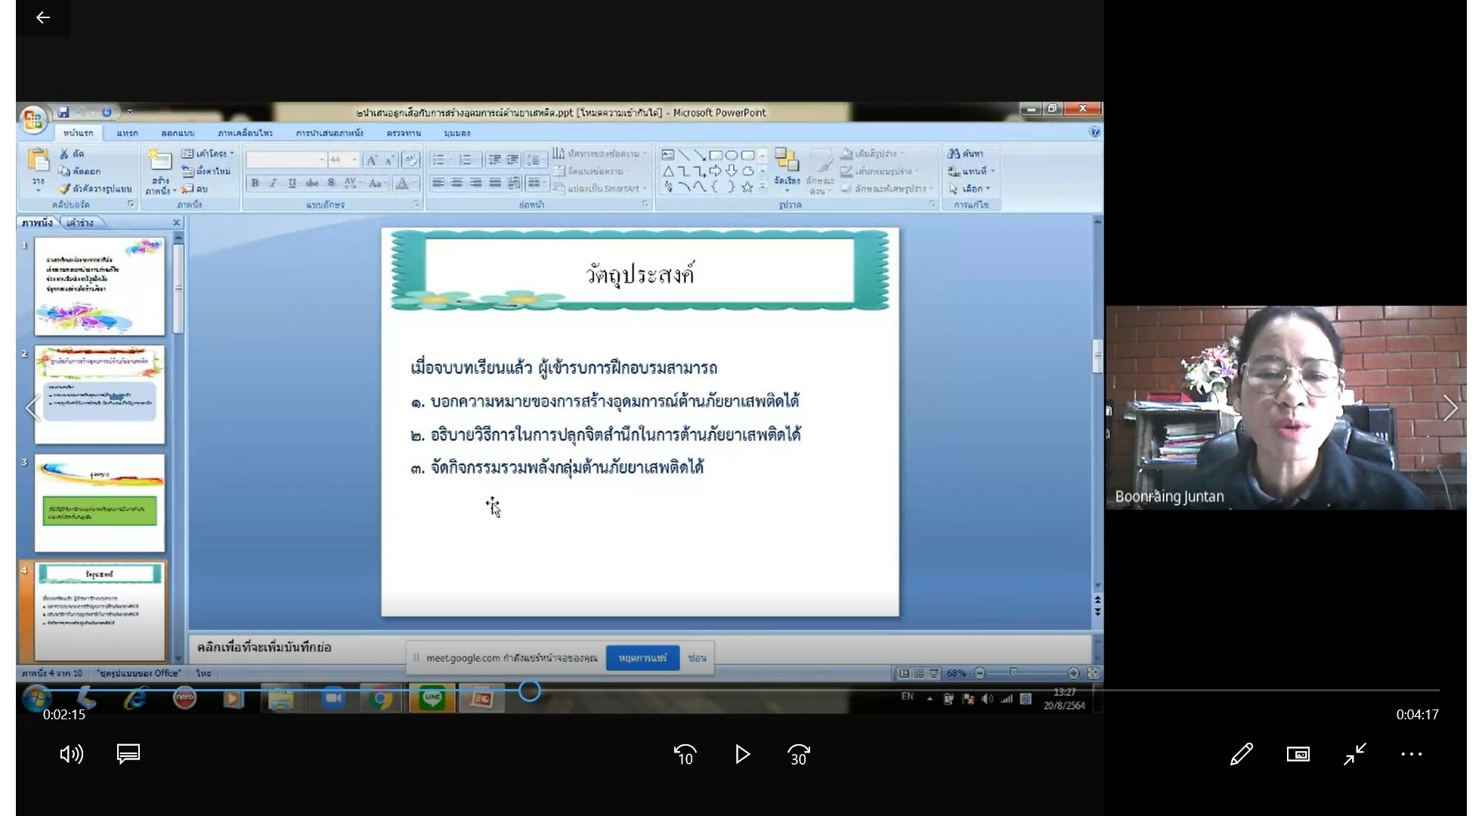Viewport: 1482px width, 816px height.
Task: Open the Insert ribbon tab
Action: click(127, 133)
